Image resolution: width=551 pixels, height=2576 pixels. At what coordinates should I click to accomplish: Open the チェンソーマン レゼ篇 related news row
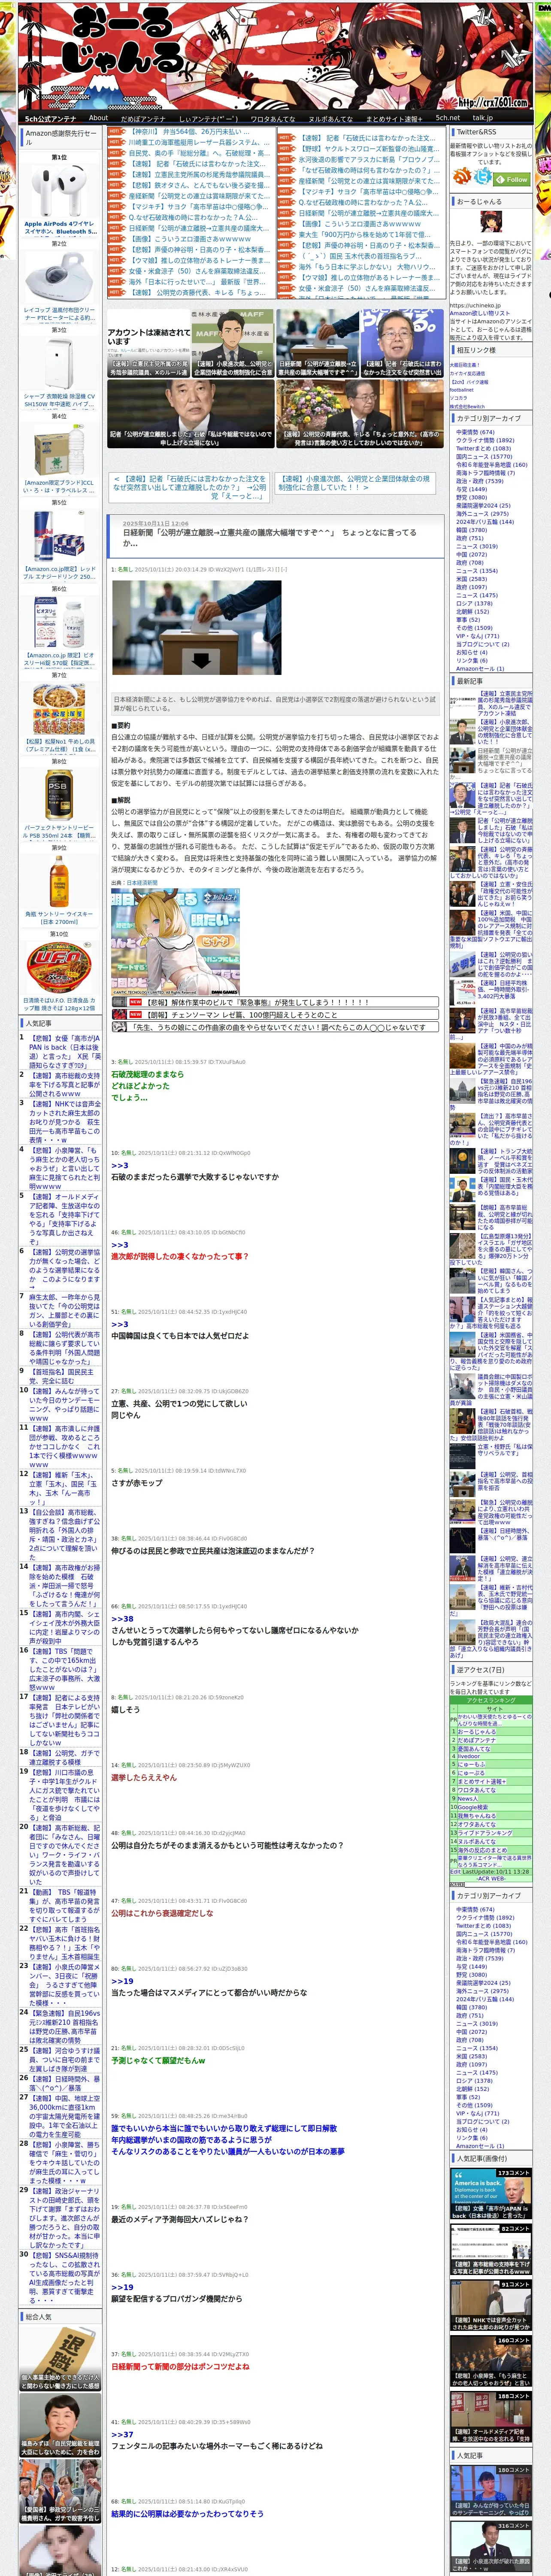tap(275, 1014)
